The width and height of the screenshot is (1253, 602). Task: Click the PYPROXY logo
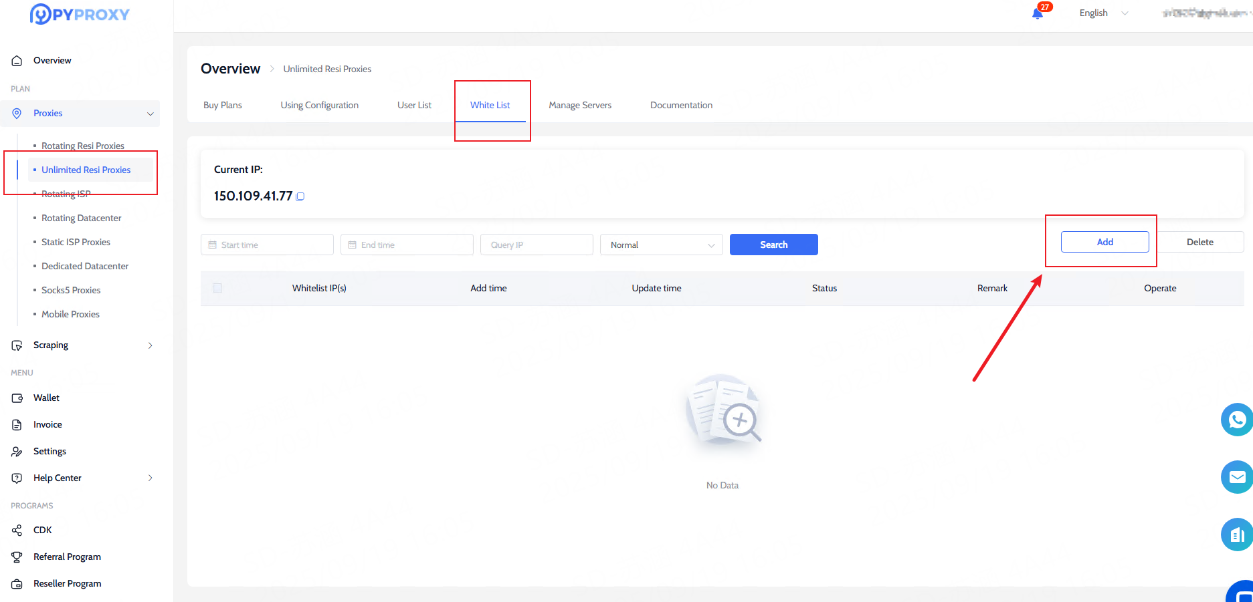click(x=80, y=14)
